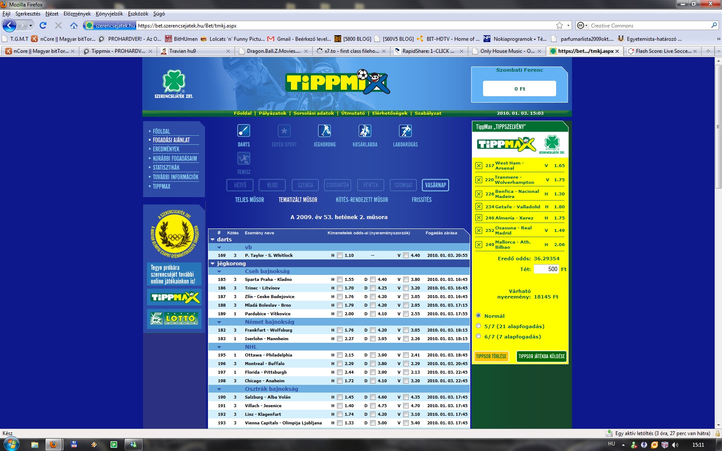Switch to the Only House Music tab
The width and height of the screenshot is (722, 451).
507,51
